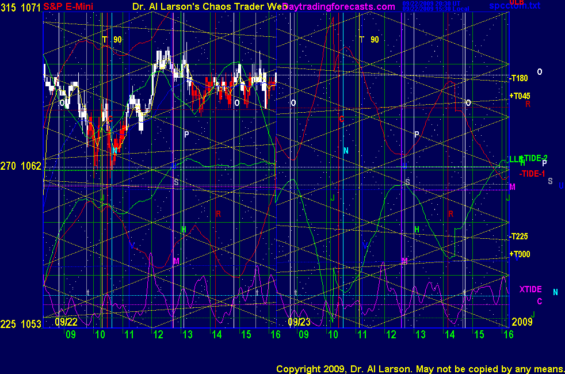Select hour 15 under the 09/23 session
Viewport: 565px width, 374px height.
(479, 335)
